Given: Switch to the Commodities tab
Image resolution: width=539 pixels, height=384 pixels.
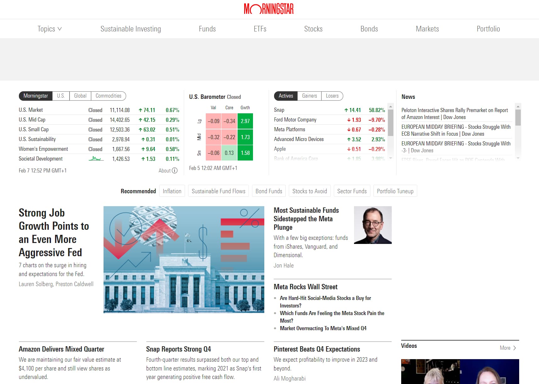Looking at the screenshot, I should coord(109,96).
